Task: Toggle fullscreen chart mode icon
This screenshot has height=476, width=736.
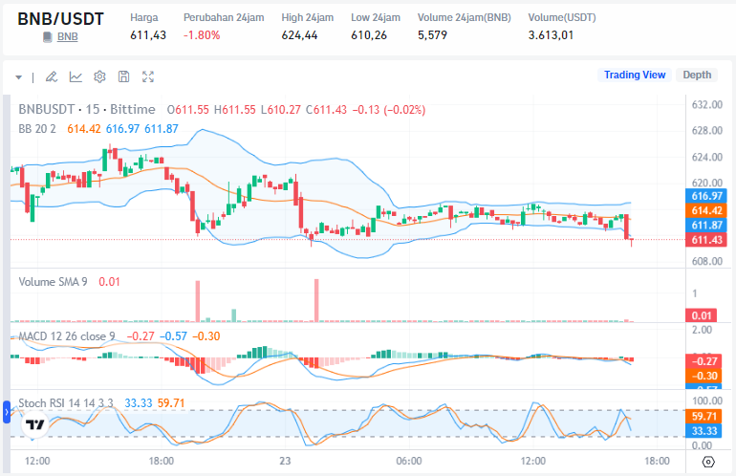Action: click(148, 76)
